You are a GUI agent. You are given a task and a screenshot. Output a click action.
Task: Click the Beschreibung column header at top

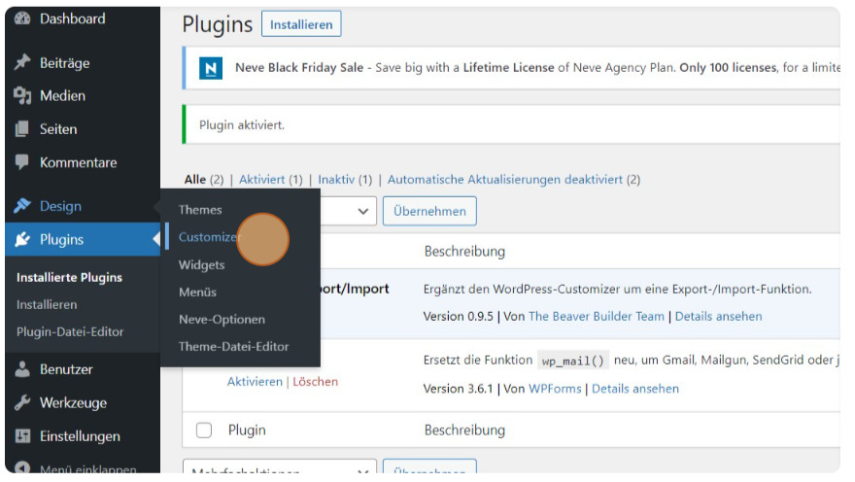click(464, 252)
